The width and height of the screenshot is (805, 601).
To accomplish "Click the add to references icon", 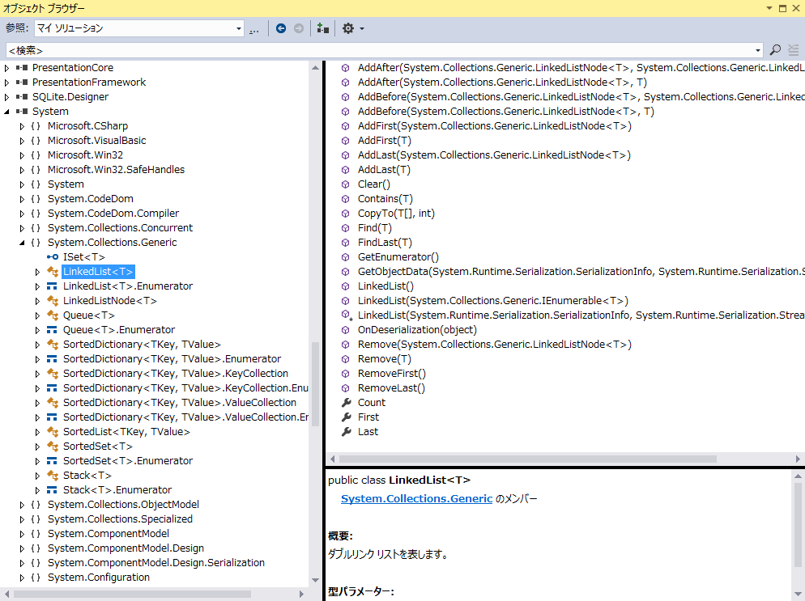I will [323, 29].
